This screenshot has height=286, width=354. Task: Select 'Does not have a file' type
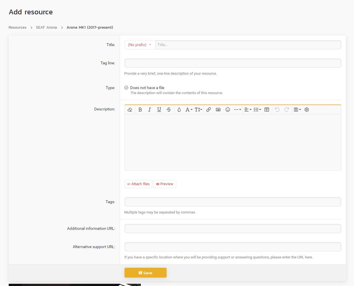[126, 88]
